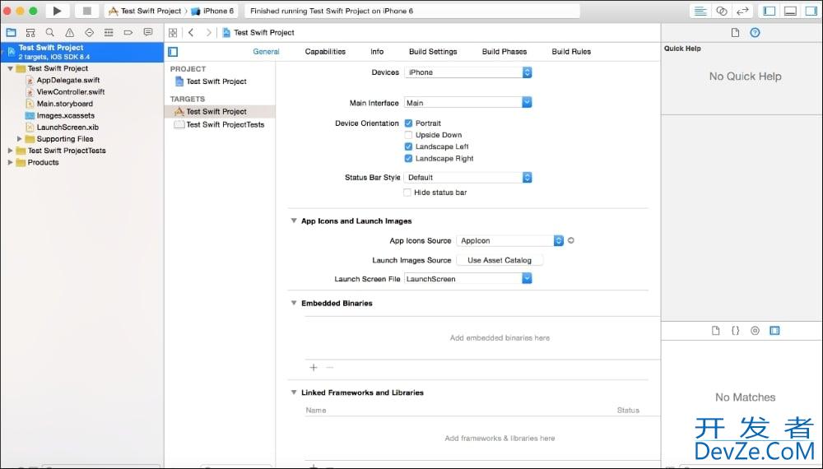Show the Quick Help inspector
Screen dimensions: 823x469
[x=755, y=33]
